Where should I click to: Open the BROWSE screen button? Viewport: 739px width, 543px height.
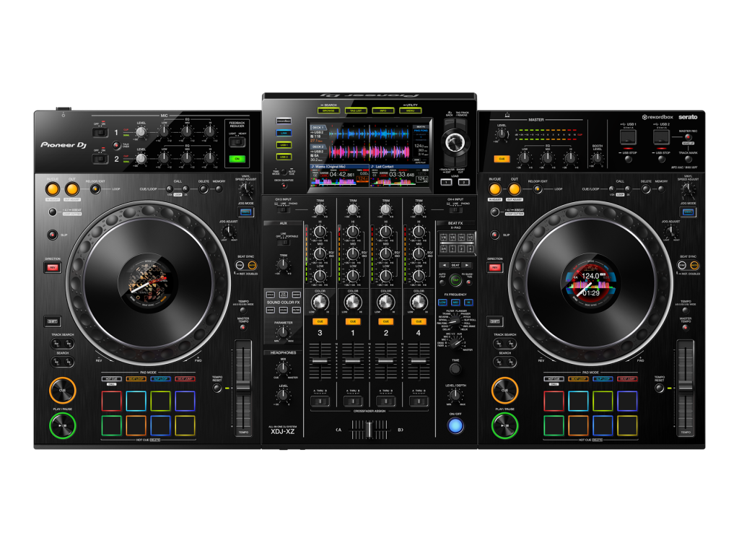[x=328, y=110]
